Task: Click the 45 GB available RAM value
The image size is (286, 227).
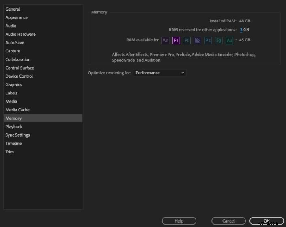Action: click(245, 40)
